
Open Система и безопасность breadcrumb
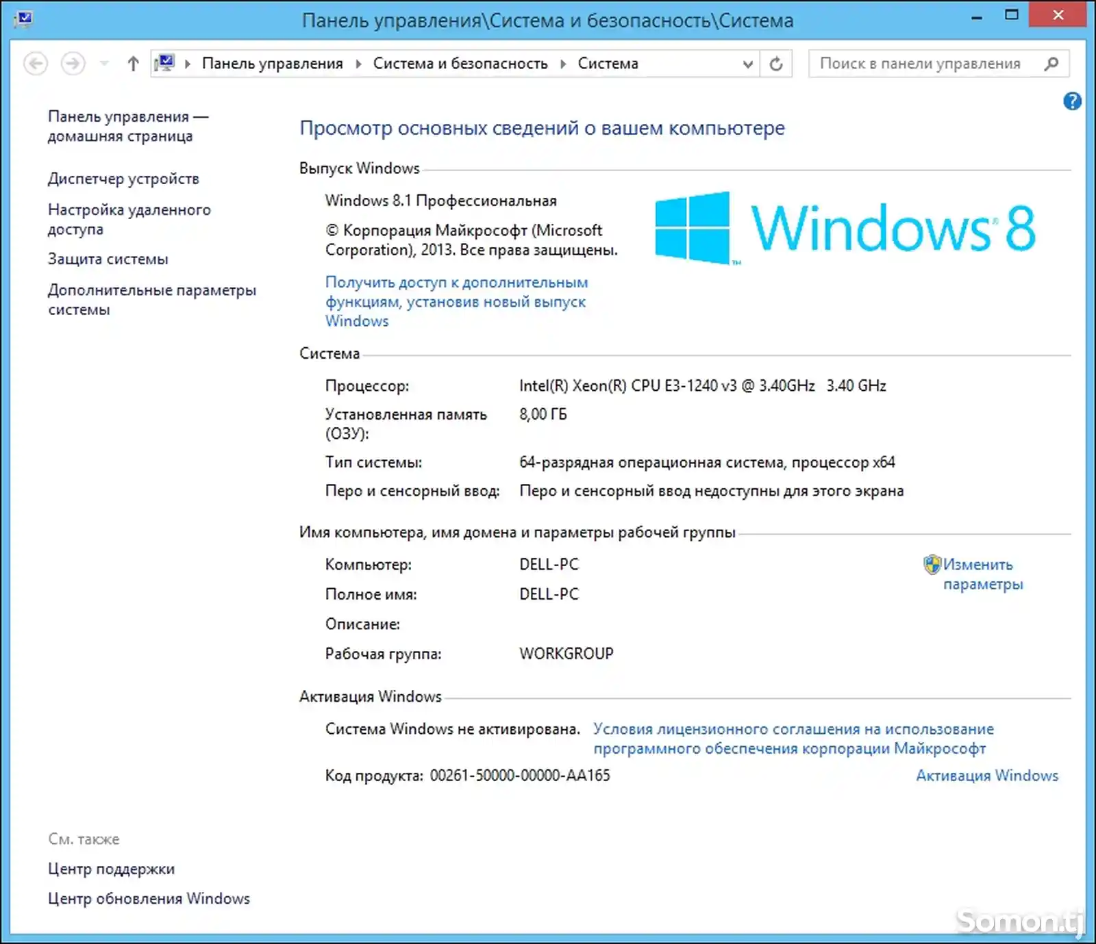460,64
